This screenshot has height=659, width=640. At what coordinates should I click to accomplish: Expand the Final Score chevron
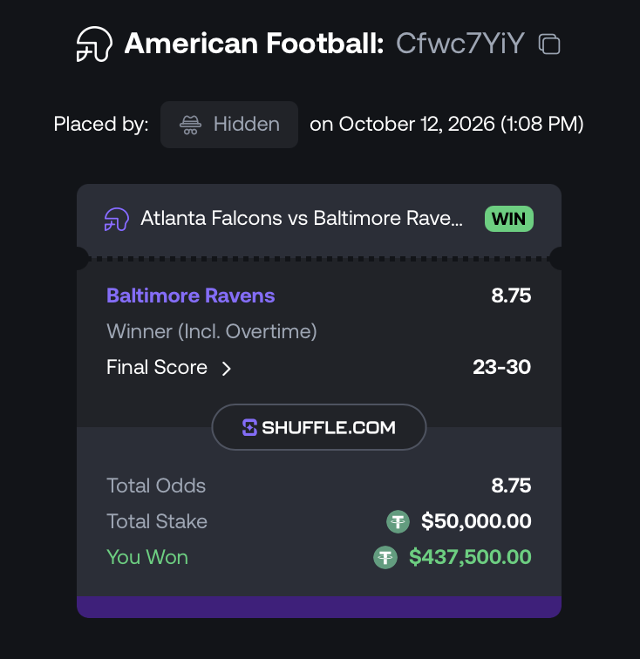[226, 369]
